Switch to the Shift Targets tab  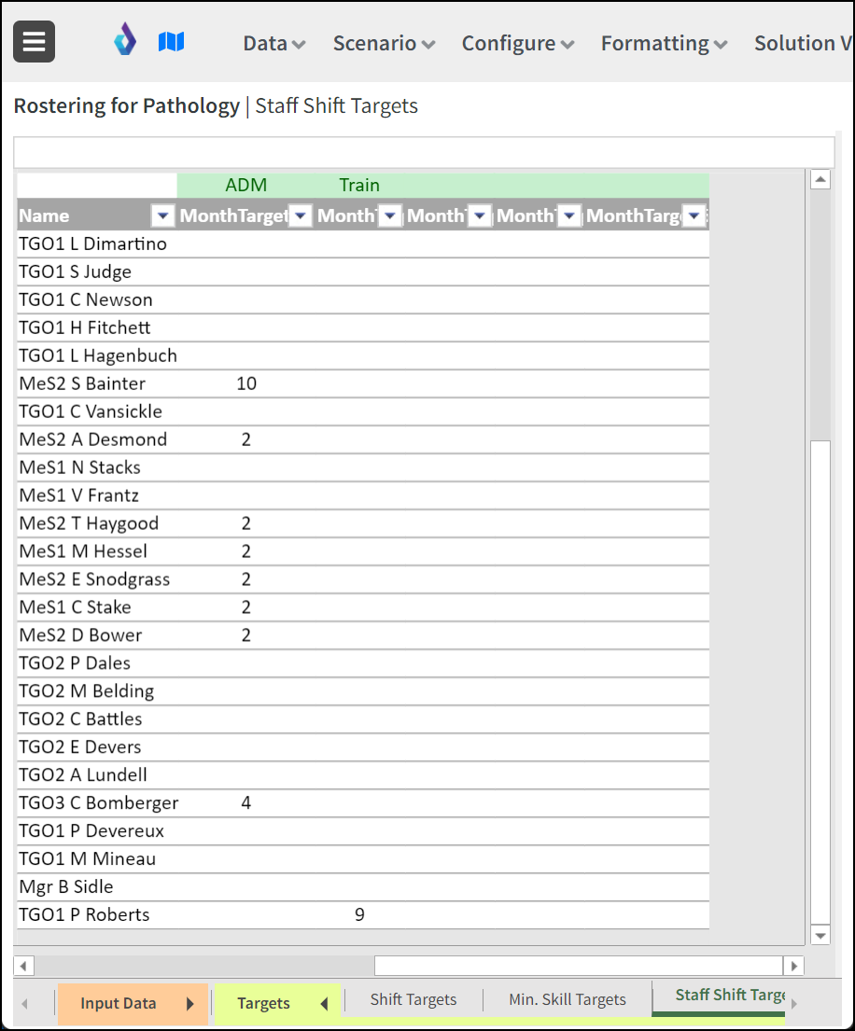point(413,999)
